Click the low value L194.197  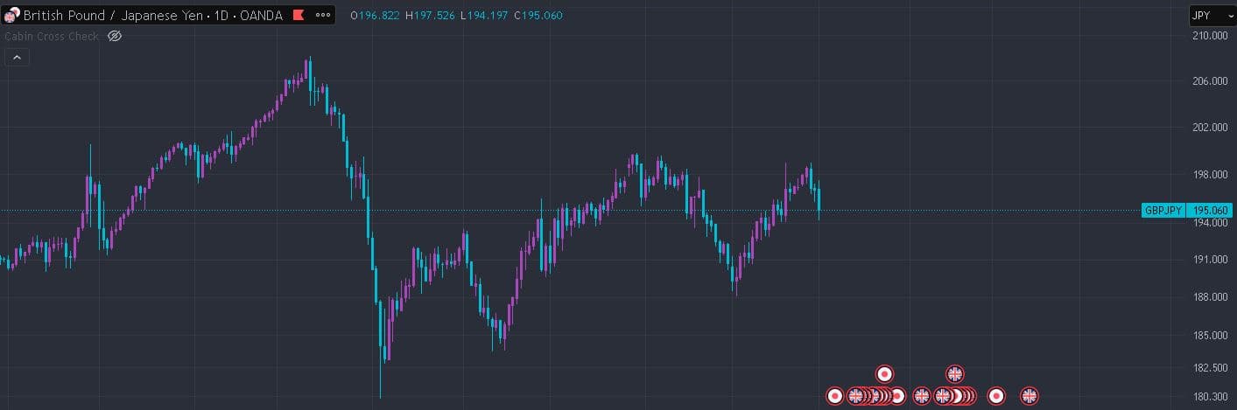click(484, 16)
